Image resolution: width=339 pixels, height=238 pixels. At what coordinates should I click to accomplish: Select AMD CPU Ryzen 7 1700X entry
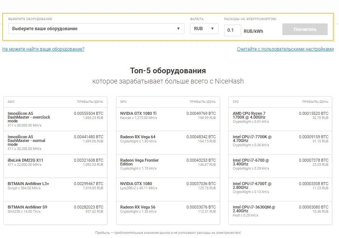[280, 119]
